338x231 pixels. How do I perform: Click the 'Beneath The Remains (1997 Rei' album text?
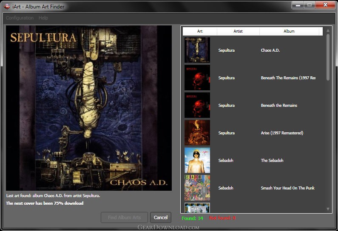(288, 78)
